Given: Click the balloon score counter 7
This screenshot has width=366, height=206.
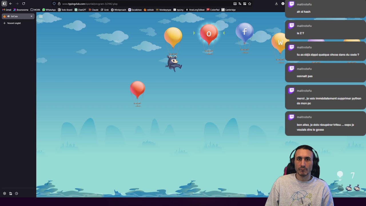Looking at the screenshot, I should click(352, 175).
